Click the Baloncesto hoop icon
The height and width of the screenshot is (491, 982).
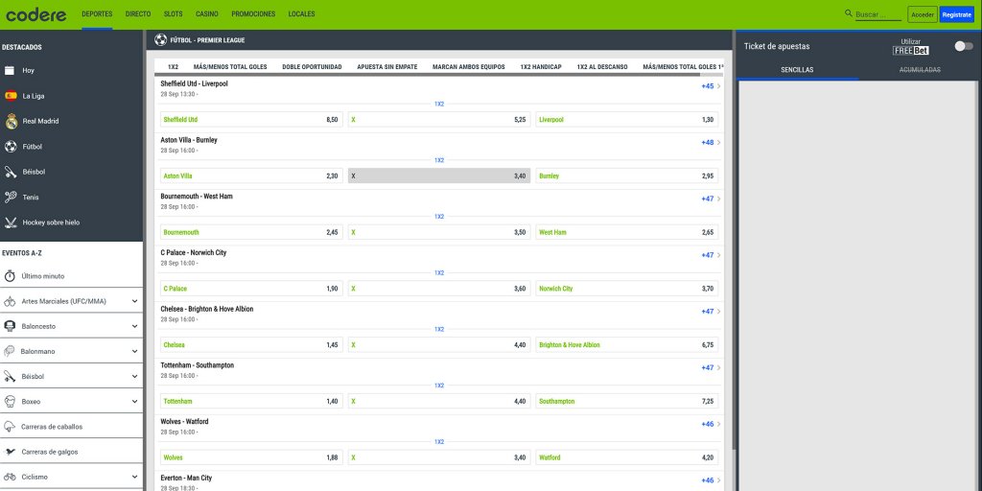pyautogui.click(x=10, y=326)
